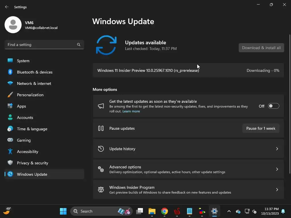Image resolution: width=291 pixels, height=218 pixels.
Task: Click Pause for 1 week button
Action: tap(261, 129)
